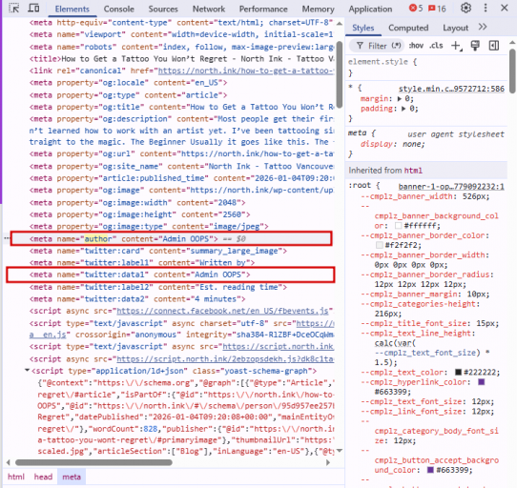Click the red error count badge

coord(416,9)
